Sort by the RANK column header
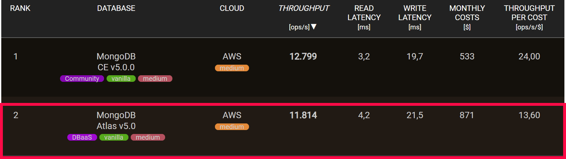The image size is (566, 159). [20, 9]
